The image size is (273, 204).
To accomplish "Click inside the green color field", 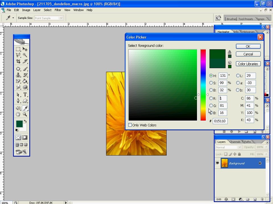I will (163, 85).
